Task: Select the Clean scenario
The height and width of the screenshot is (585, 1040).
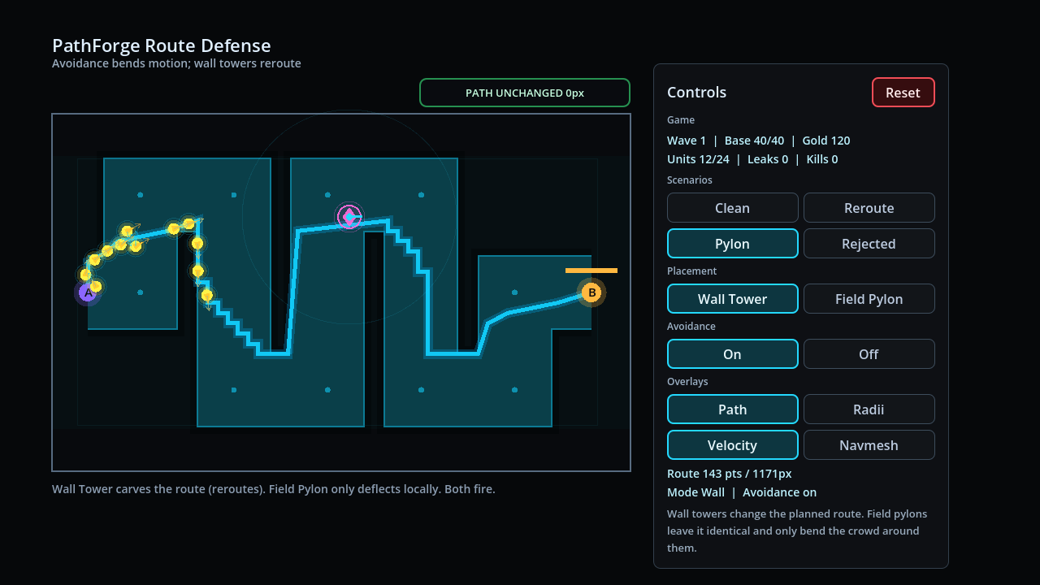Action: pos(732,208)
